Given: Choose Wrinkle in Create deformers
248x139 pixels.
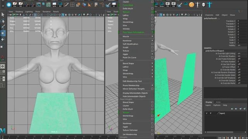Looking at the screenshot, I should click(x=126, y=29).
